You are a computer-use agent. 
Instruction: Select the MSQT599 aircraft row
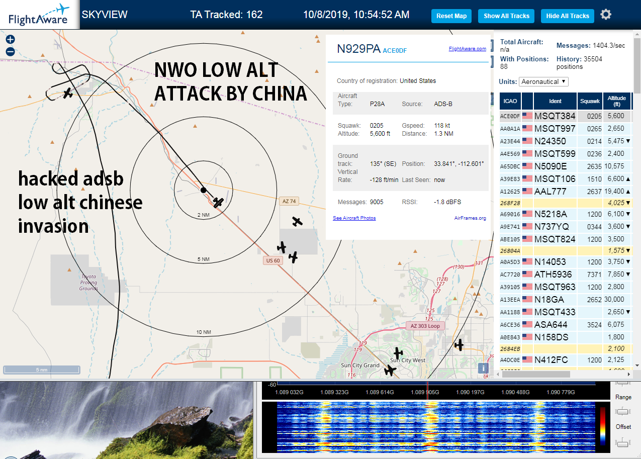[x=565, y=154]
